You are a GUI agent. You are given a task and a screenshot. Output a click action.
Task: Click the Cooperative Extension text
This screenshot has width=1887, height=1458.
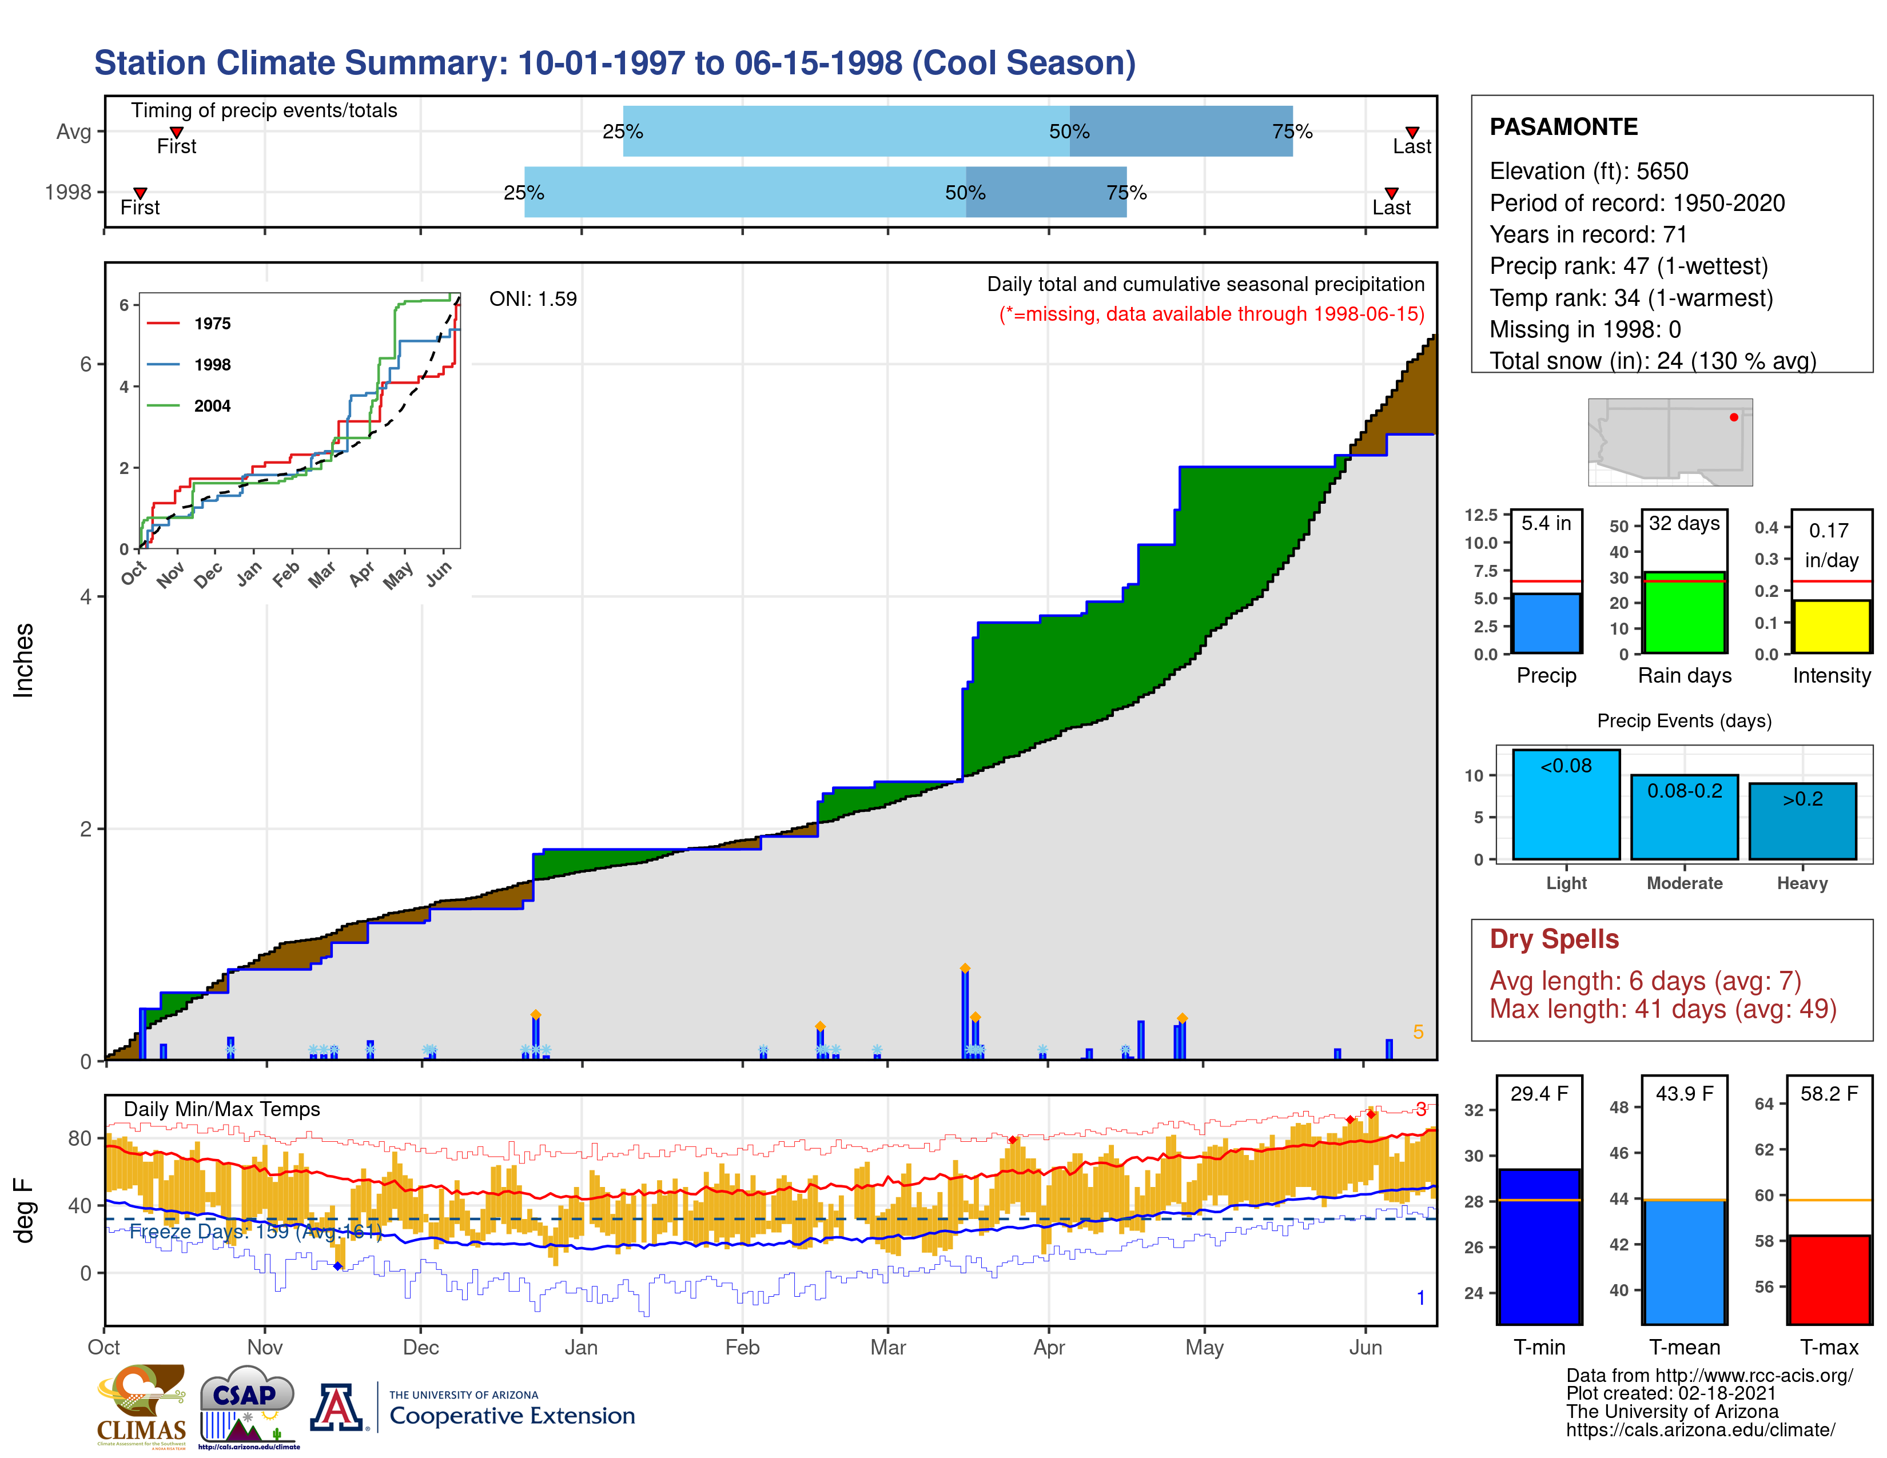[x=512, y=1416]
